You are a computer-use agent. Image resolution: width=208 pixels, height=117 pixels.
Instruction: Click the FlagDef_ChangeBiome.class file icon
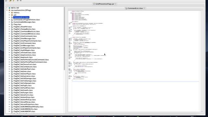12,29
